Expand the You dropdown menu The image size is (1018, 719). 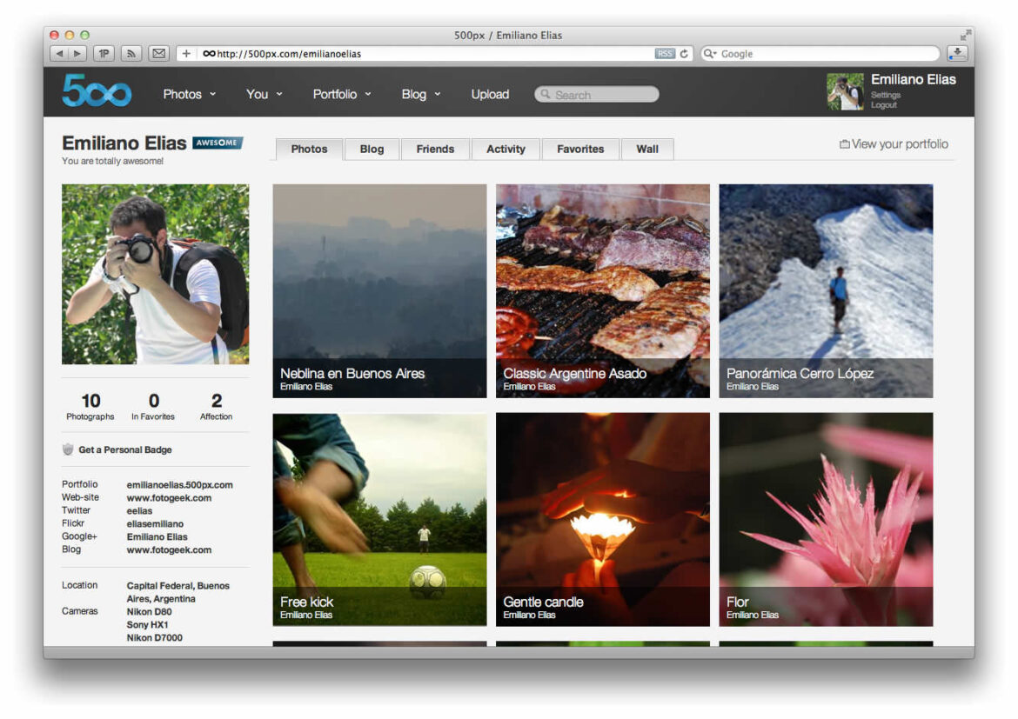pos(264,94)
